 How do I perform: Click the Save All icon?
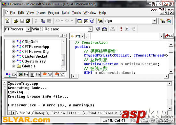tap(28, 21)
